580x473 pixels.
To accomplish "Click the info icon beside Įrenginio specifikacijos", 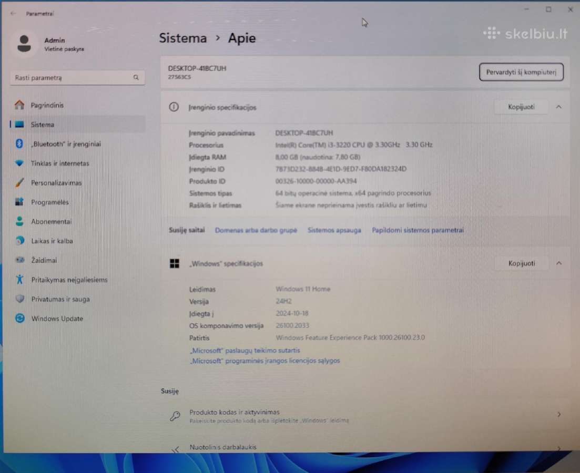I will (x=174, y=107).
